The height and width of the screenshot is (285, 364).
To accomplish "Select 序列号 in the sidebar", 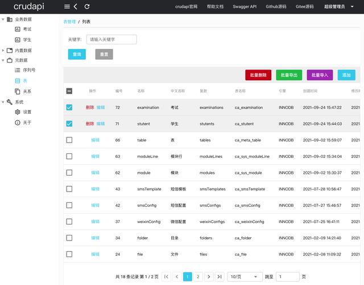I will 29,70.
